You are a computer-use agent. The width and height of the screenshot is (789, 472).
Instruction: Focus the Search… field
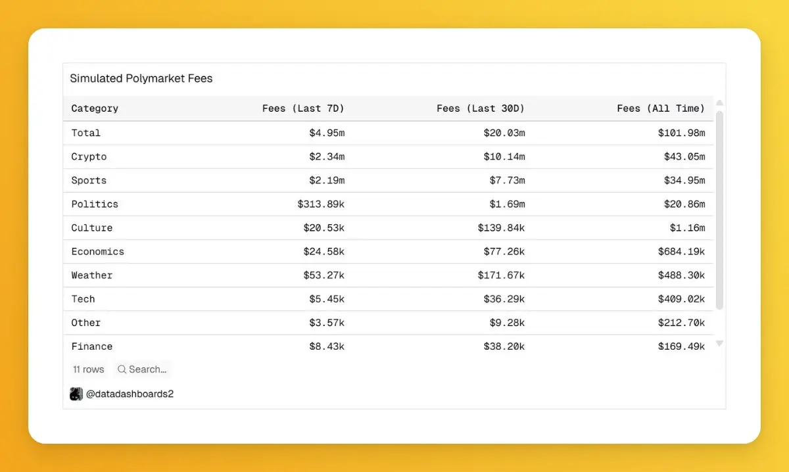(142, 369)
